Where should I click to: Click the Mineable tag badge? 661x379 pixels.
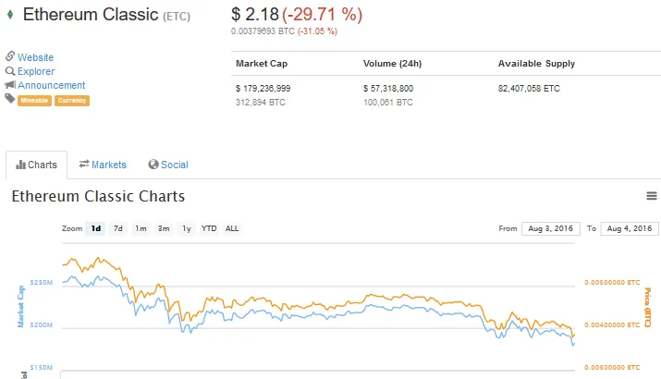click(34, 101)
